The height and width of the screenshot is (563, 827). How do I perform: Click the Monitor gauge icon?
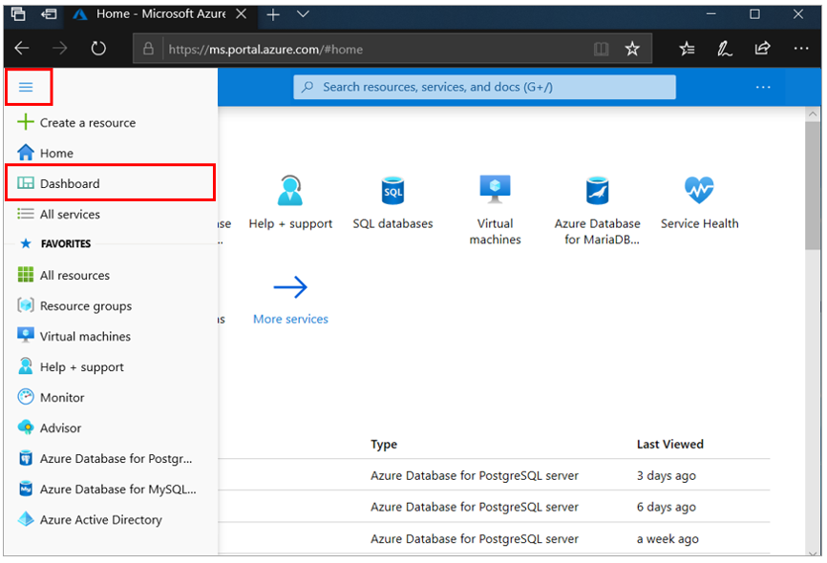click(26, 397)
